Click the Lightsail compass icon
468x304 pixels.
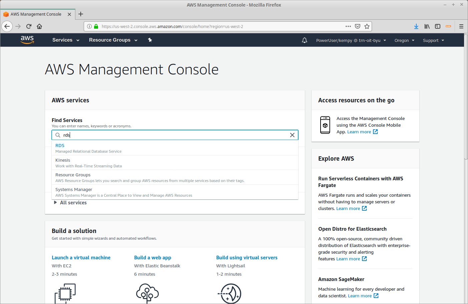pos(229,293)
